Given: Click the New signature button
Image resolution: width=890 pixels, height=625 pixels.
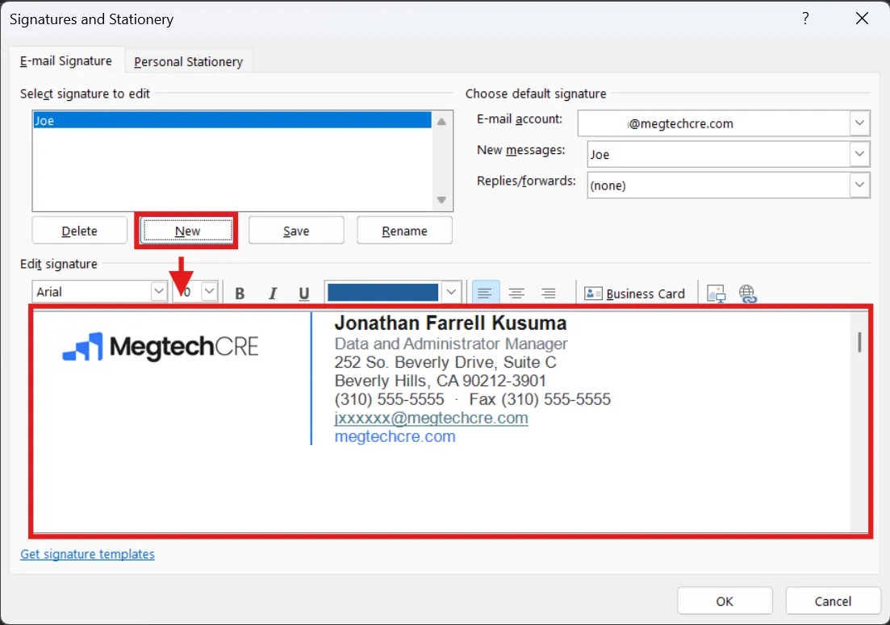Looking at the screenshot, I should [187, 231].
